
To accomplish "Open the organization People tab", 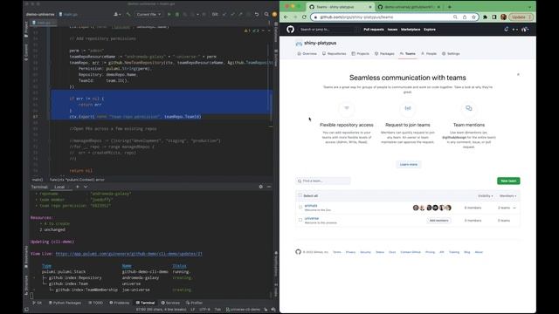I will coord(429,53).
